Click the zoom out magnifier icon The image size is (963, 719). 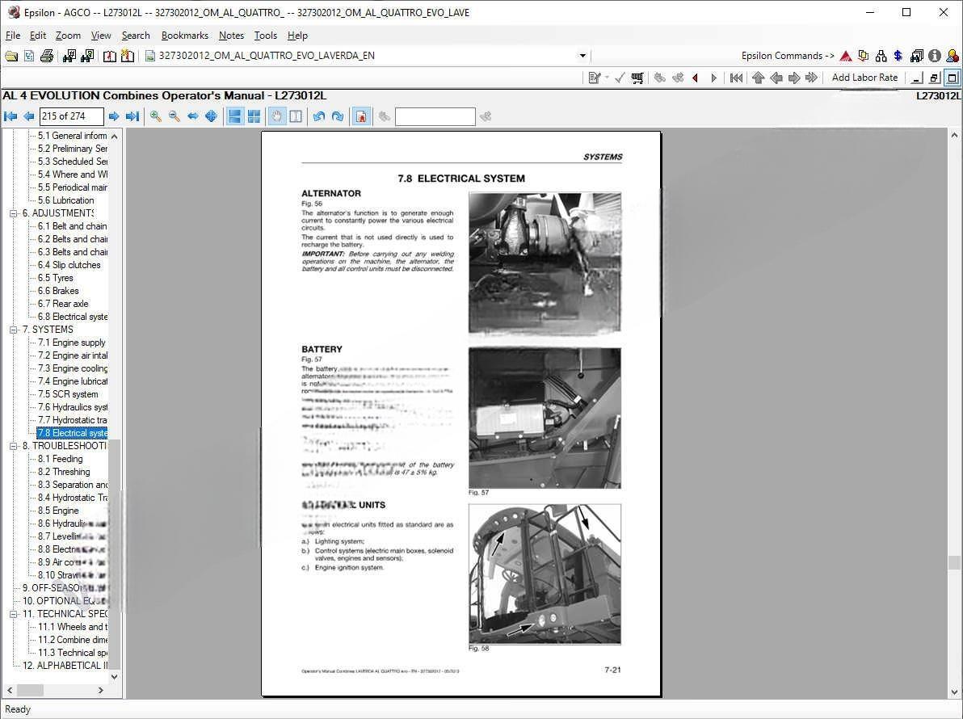(175, 116)
